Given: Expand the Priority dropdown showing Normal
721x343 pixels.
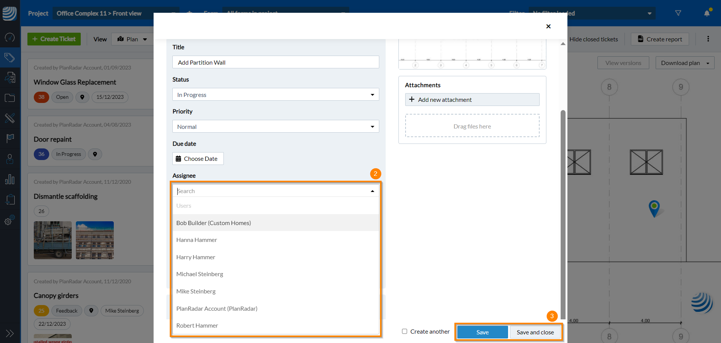Looking at the screenshot, I should (276, 127).
